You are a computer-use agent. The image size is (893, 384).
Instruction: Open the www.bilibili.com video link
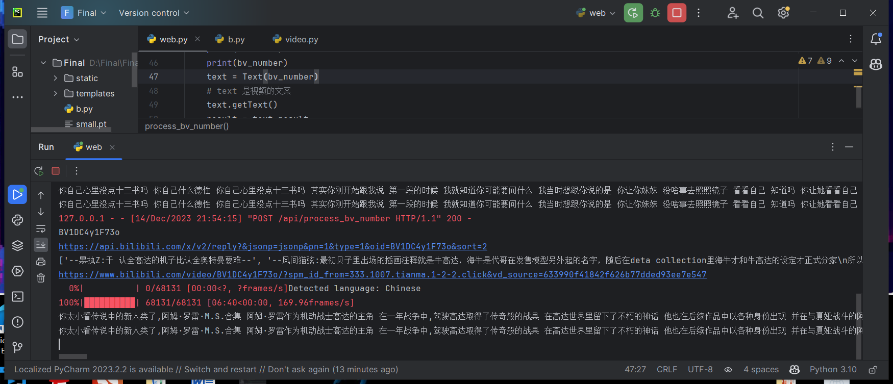383,274
